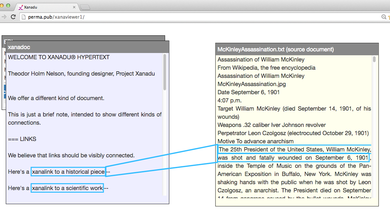The height and width of the screenshot is (211, 390).
Task: Click the McKinleyAssassination.txt source document title bar
Action: (x=297, y=49)
